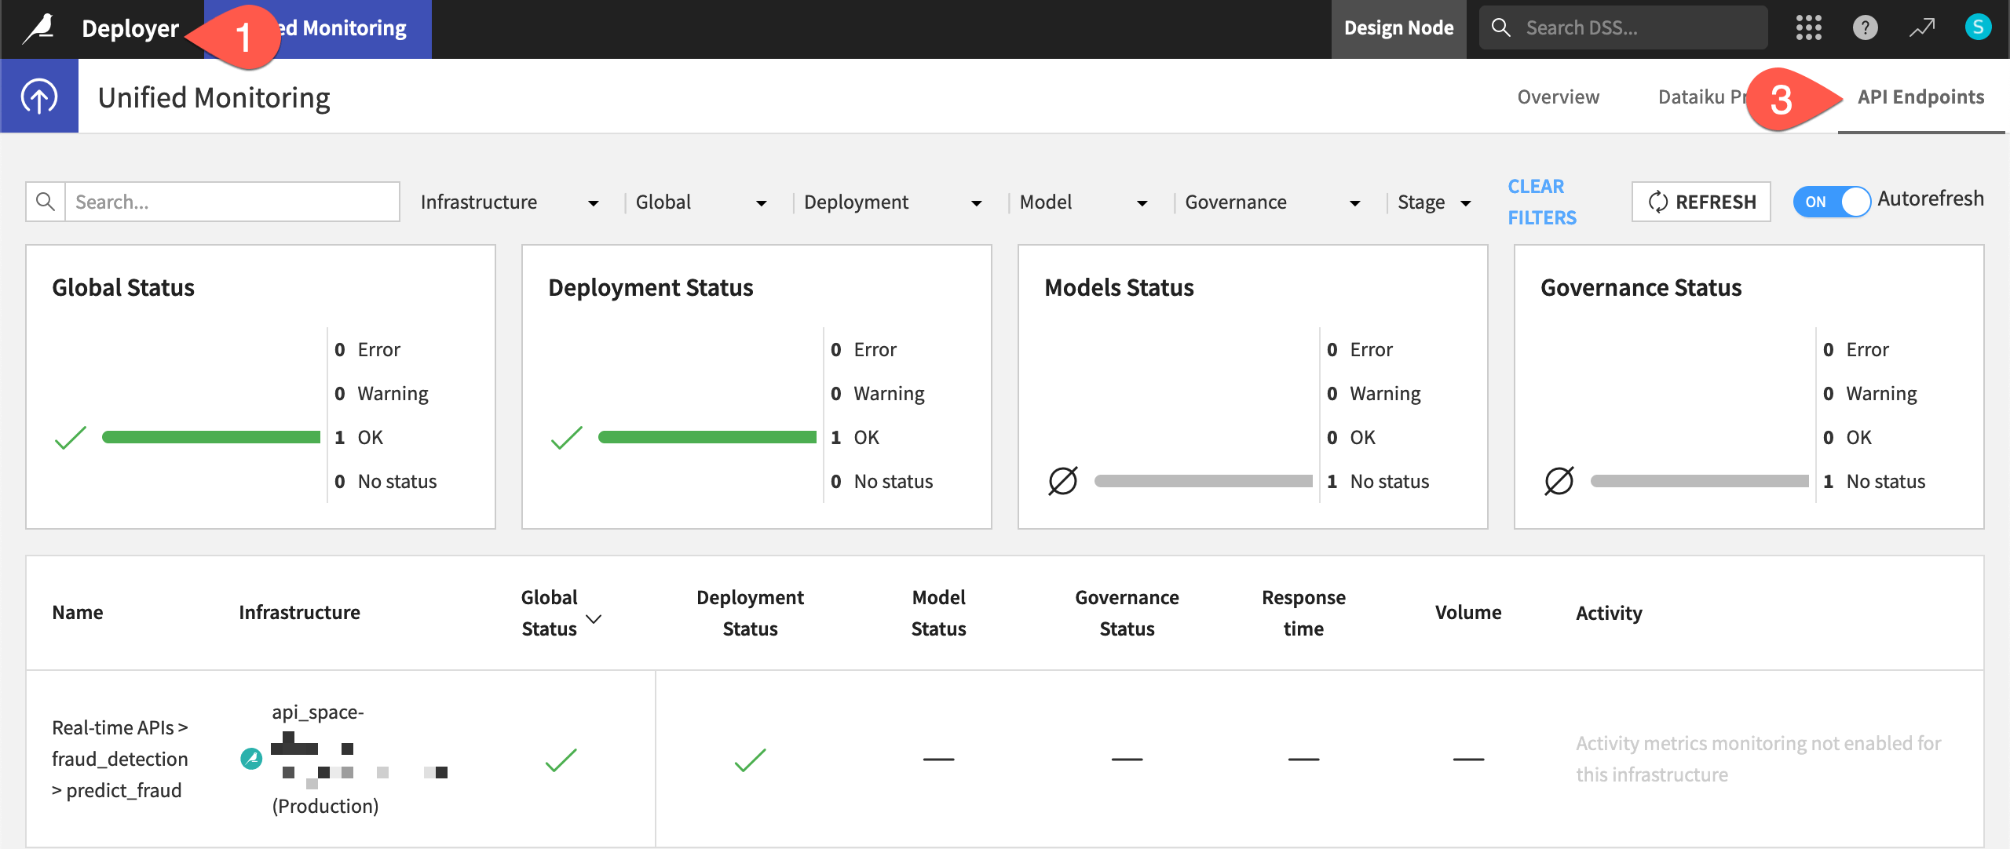Click the activity trend arrow icon
The width and height of the screenshot is (2010, 849).
(1921, 28)
